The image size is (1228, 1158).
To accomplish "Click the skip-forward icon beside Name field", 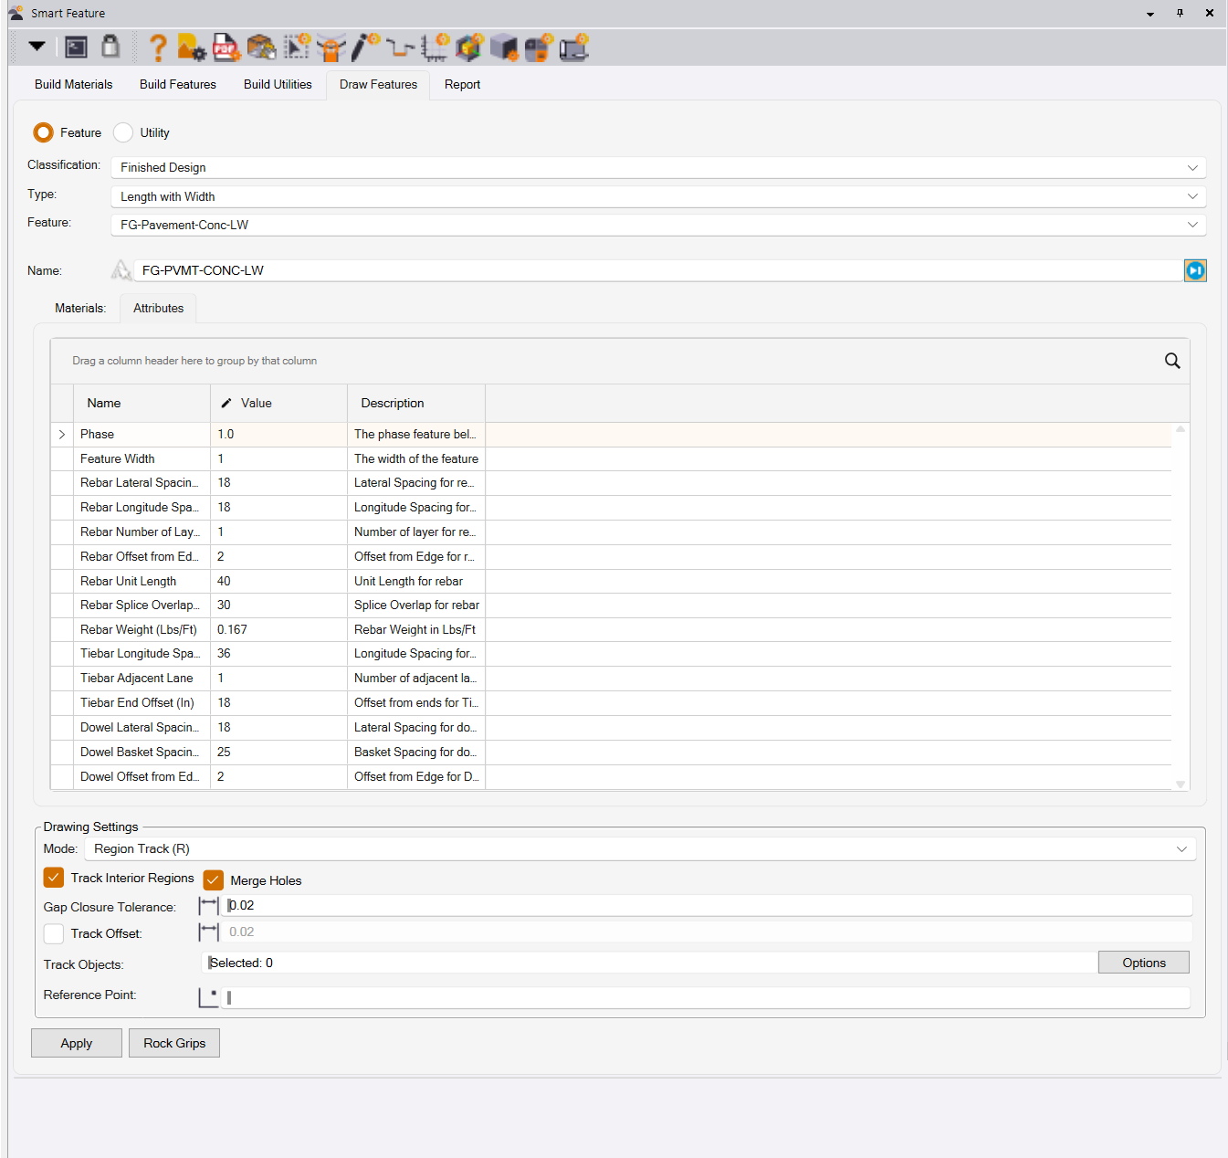I will click(1195, 270).
